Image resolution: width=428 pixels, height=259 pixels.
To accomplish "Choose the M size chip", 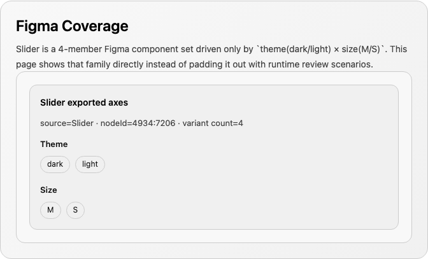I will [x=50, y=210].
